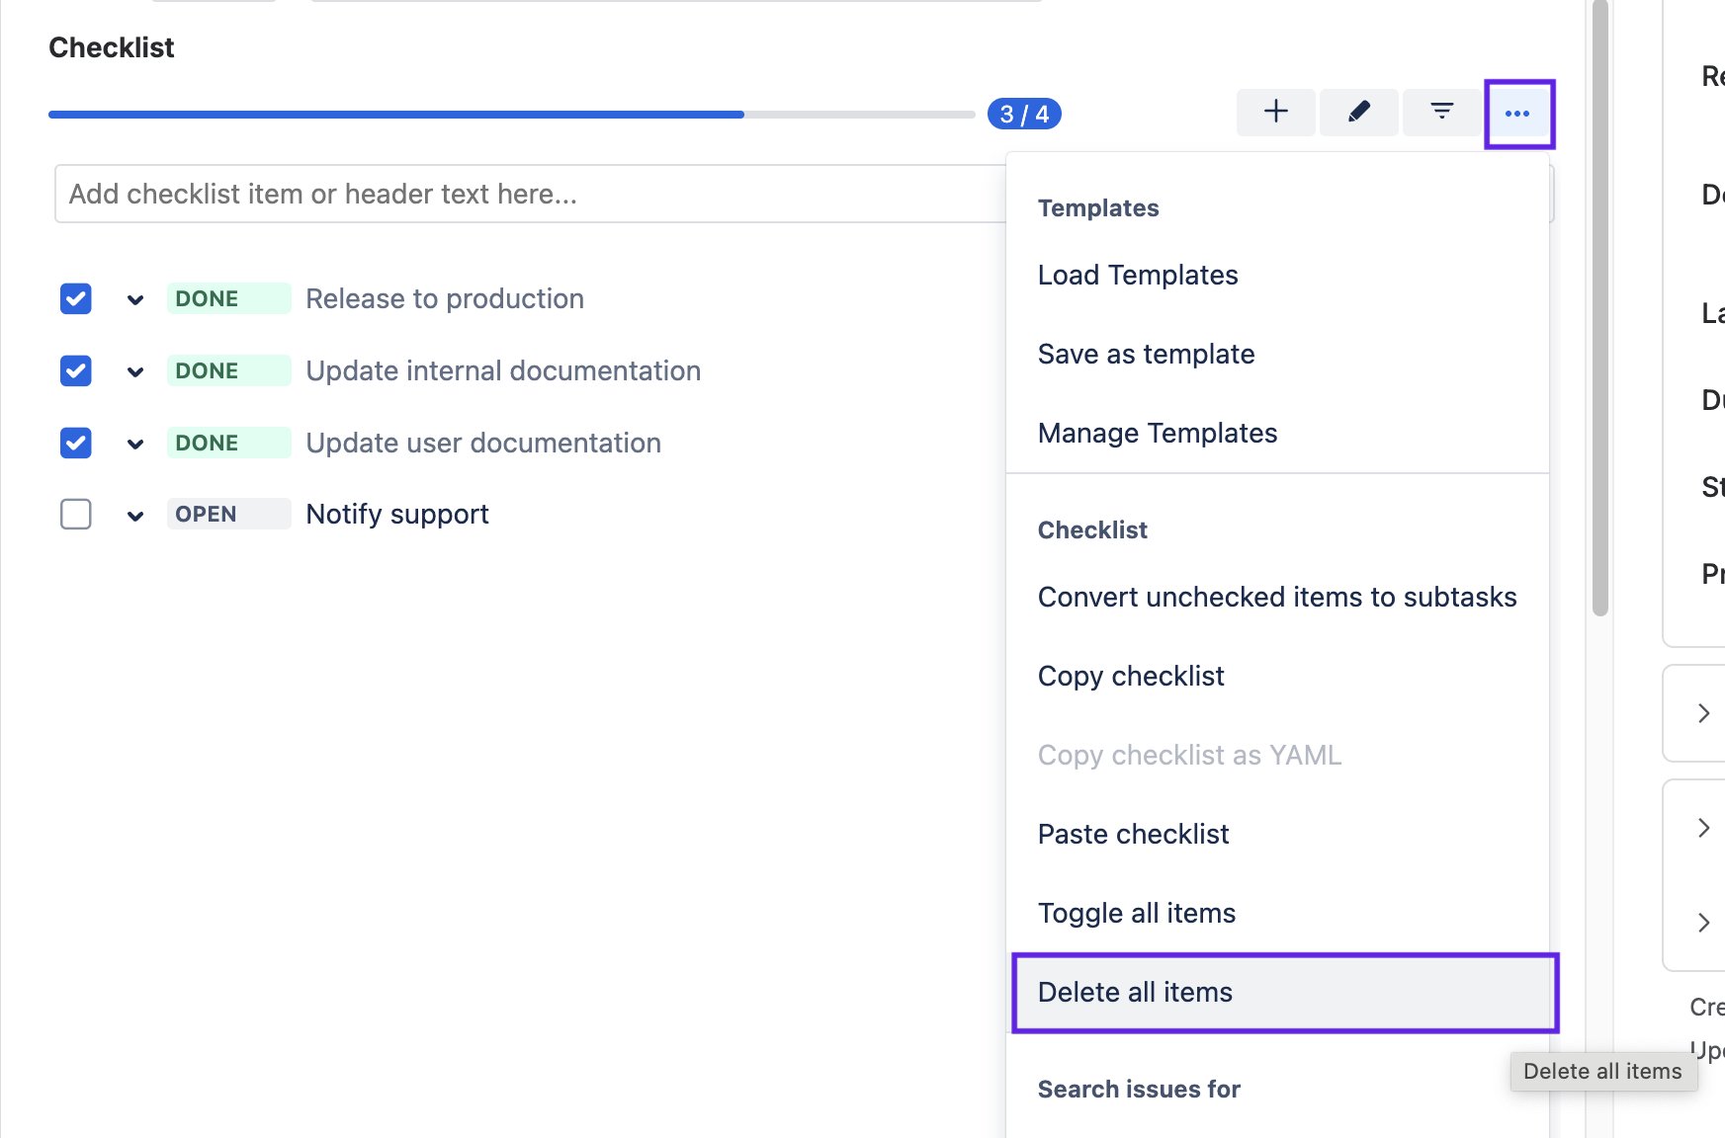Uncheck the Release to production item
The image size is (1725, 1138).
coord(75,298)
